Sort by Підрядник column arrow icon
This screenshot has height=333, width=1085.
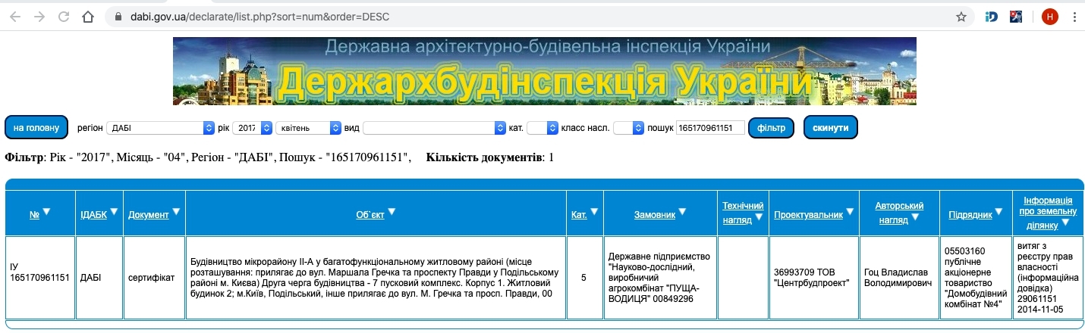point(999,213)
